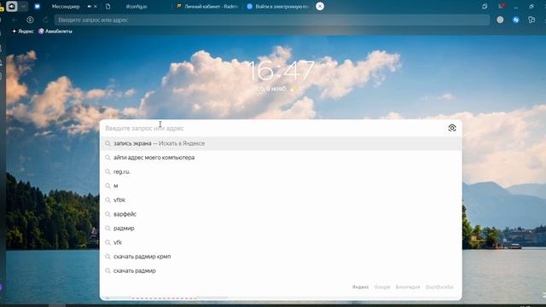Start visual search with the camera icon

click(452, 128)
